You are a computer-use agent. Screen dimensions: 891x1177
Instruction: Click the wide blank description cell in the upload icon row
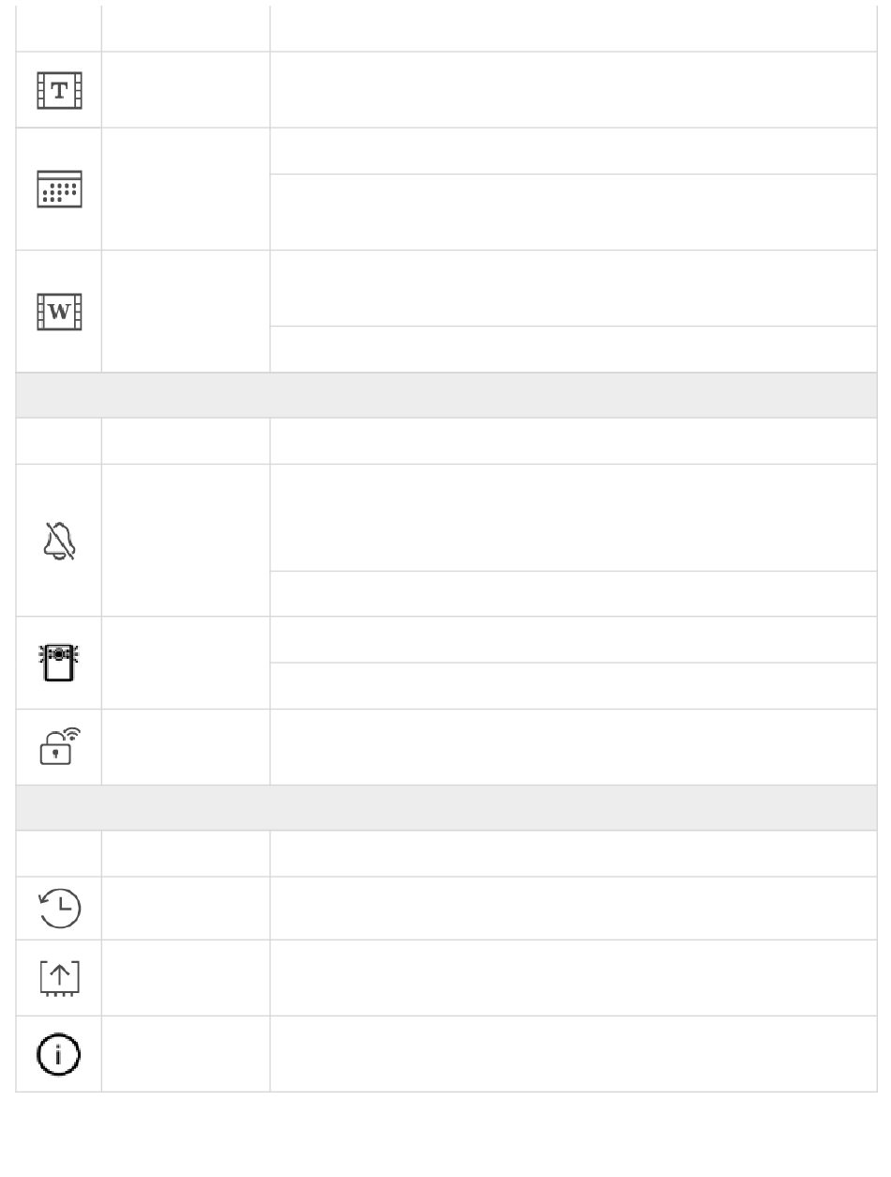tap(574, 978)
